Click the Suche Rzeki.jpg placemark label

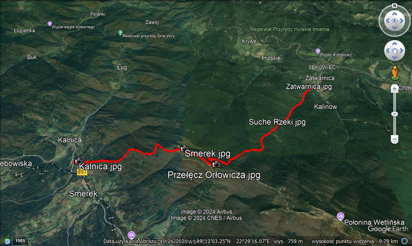pyautogui.click(x=277, y=122)
